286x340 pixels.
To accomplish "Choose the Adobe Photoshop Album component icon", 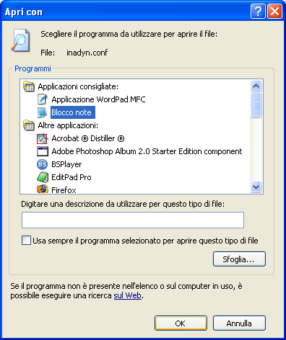I will (x=42, y=151).
